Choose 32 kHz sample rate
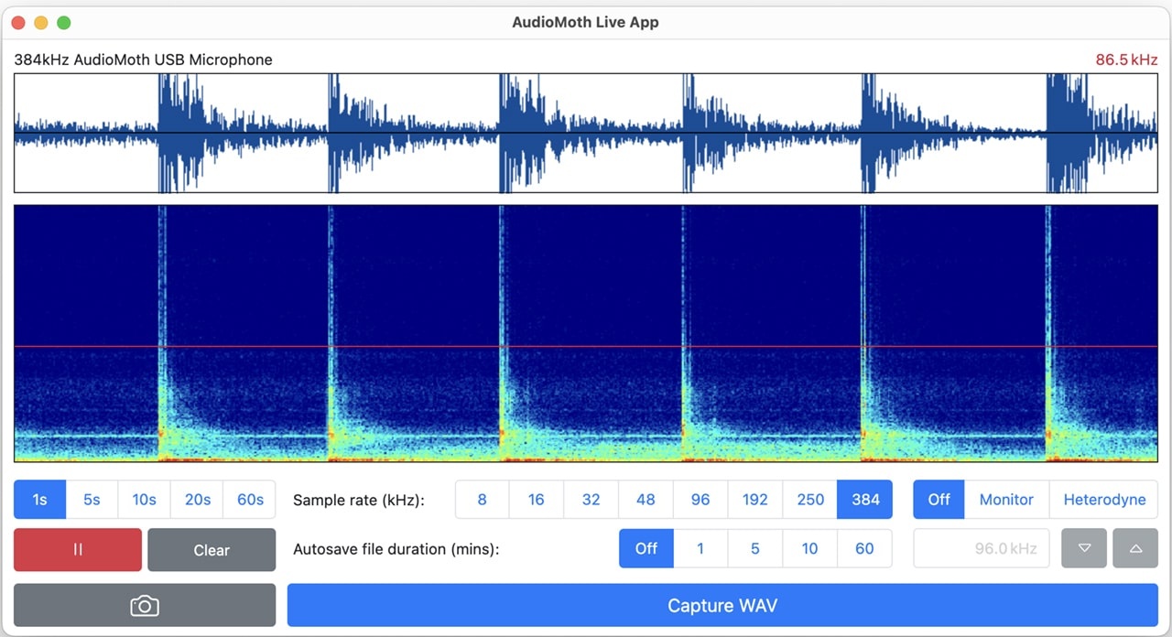The image size is (1172, 637). (x=591, y=500)
